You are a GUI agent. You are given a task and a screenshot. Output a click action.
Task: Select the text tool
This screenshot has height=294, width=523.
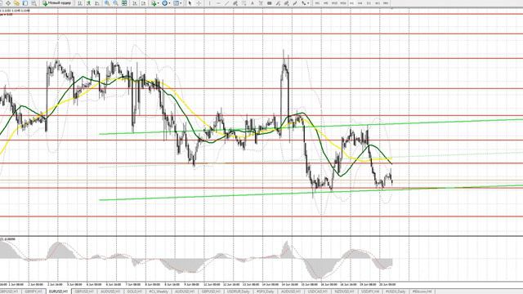[x=253, y=3]
